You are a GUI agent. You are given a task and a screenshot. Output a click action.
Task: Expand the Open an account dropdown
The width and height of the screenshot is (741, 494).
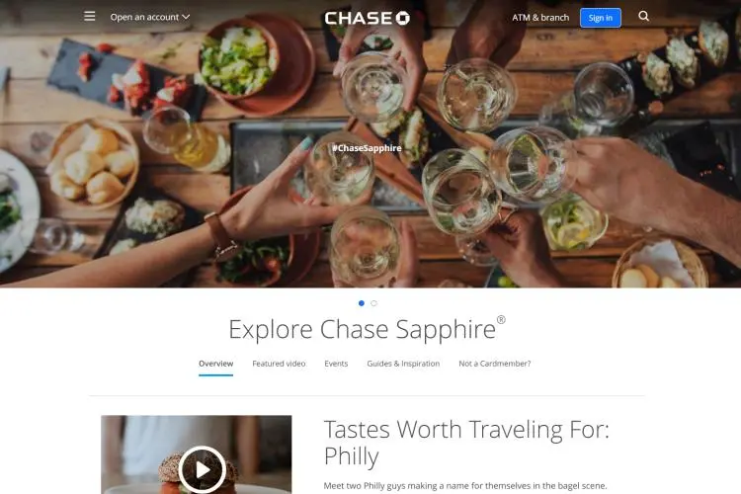150,17
